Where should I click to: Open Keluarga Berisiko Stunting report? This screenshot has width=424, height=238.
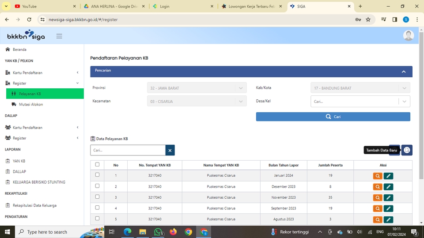pos(35,182)
